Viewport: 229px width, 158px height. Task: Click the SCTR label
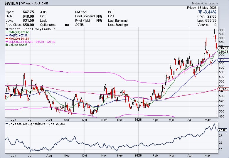(x=80, y=25)
